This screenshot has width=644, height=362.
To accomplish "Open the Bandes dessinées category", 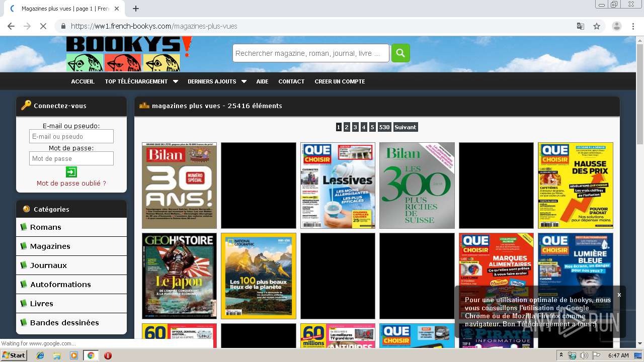I will pyautogui.click(x=71, y=323).
